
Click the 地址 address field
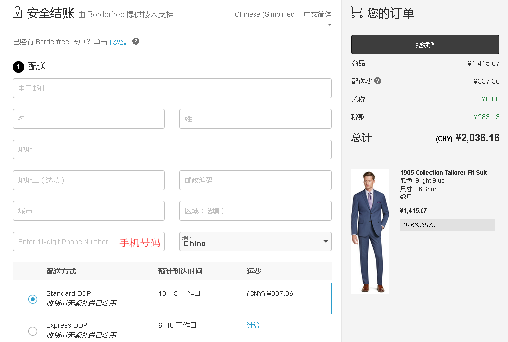[x=172, y=149]
